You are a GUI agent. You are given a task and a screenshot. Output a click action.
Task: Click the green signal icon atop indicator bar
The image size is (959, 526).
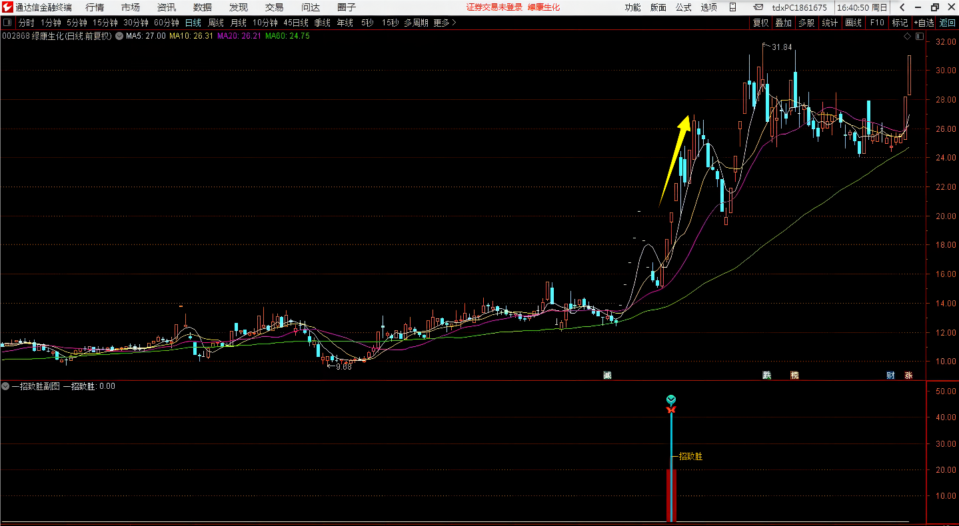point(671,399)
